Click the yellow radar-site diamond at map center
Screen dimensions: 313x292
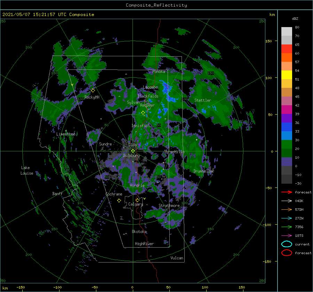[x=133, y=151]
